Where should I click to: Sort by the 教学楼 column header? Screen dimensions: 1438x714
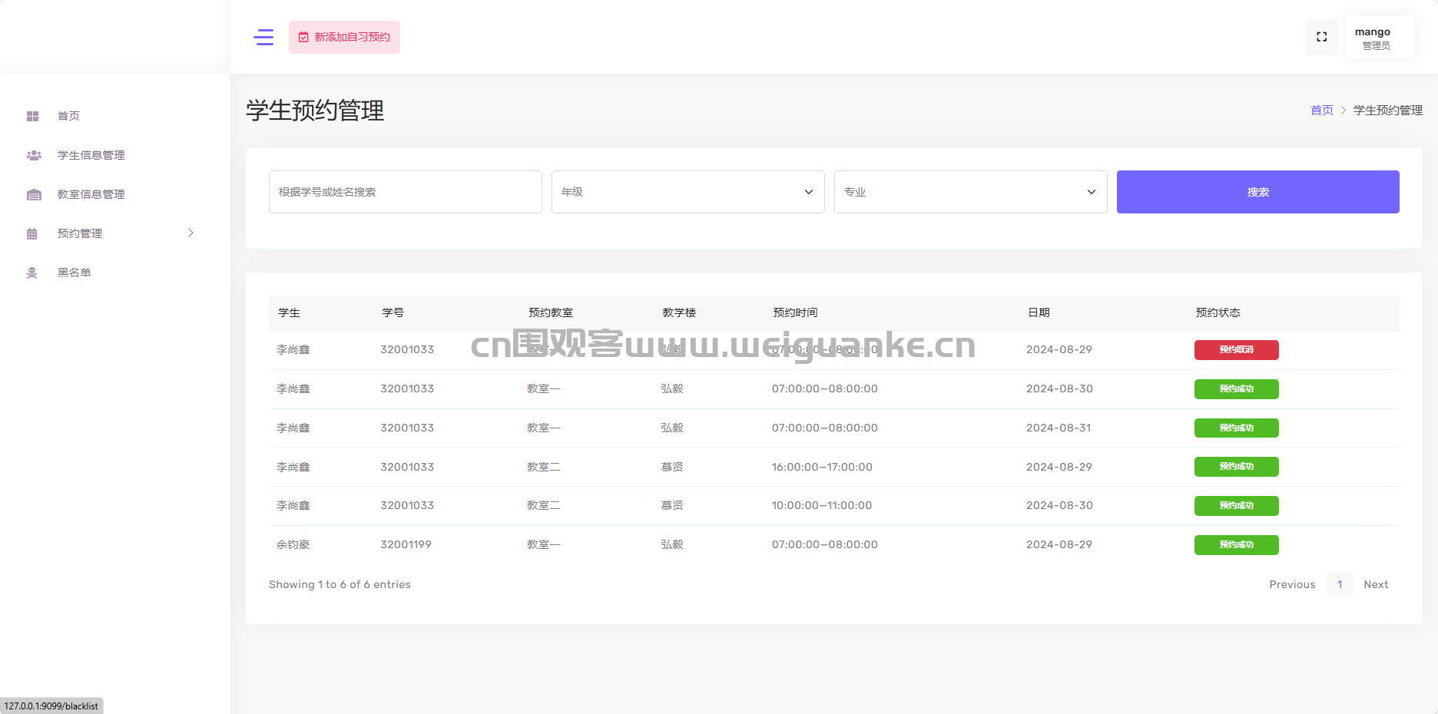coord(679,312)
